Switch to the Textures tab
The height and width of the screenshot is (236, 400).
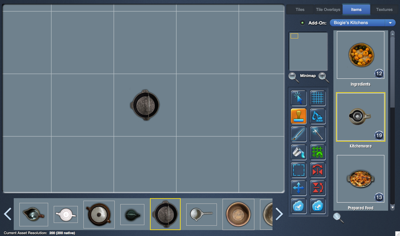click(384, 9)
